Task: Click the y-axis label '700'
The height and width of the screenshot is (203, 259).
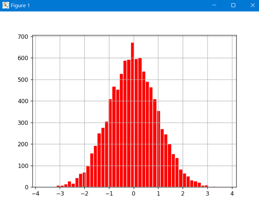Action: pyautogui.click(x=23, y=37)
